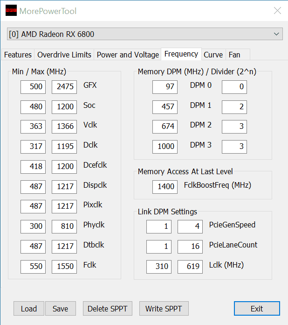Open the Curve tab
Image resolution: width=288 pixels, height=325 pixels.
tap(213, 55)
